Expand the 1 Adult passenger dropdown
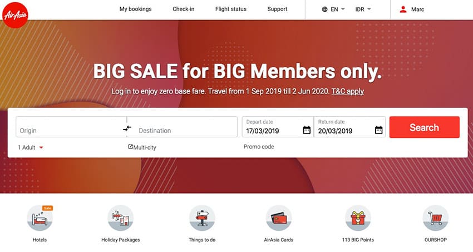Image resolution: width=473 pixels, height=252 pixels. (x=31, y=147)
